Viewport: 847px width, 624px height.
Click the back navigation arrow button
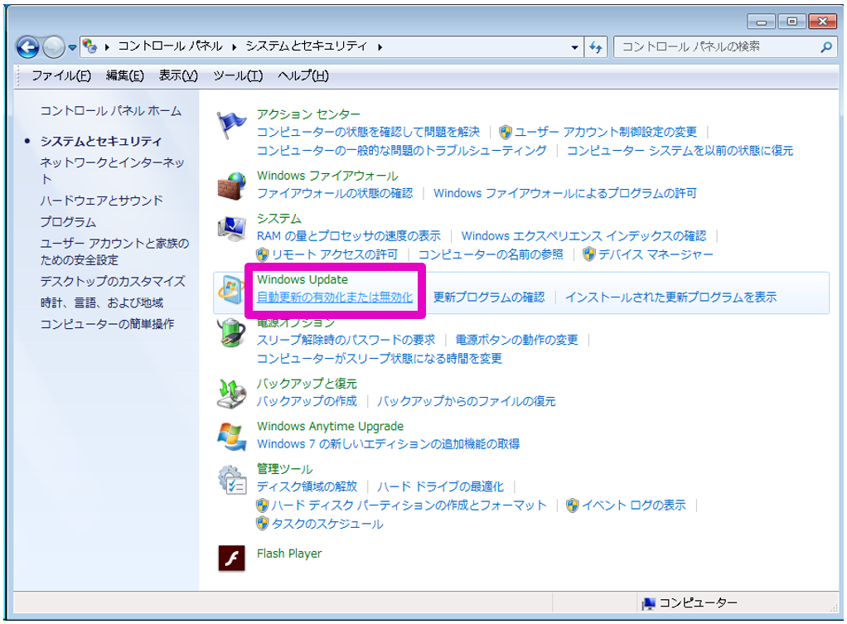pos(27,47)
